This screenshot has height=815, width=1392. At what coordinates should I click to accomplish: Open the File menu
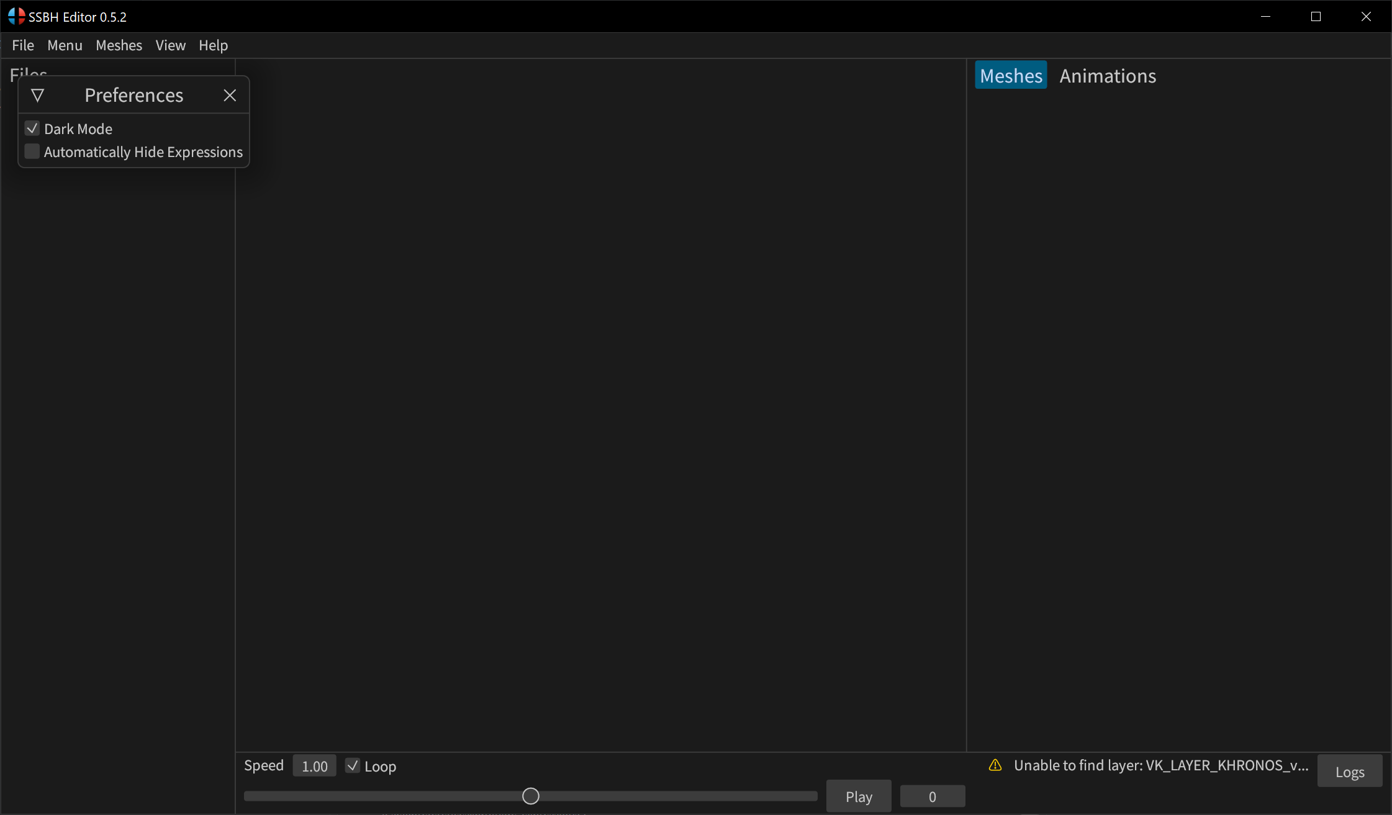[22, 45]
